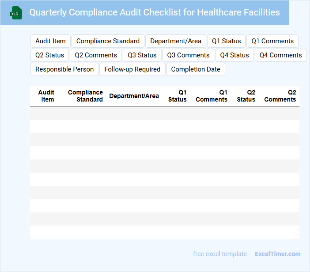Click the Q4 Status tag
Image resolution: width=310 pixels, height=272 pixels.
tap(234, 55)
